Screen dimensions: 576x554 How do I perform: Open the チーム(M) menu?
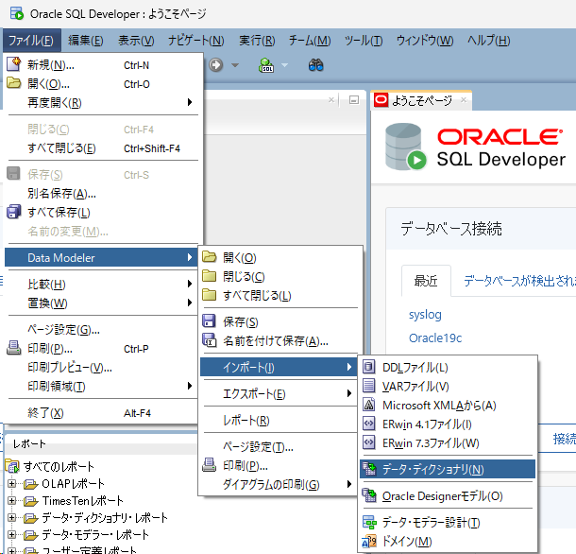310,40
